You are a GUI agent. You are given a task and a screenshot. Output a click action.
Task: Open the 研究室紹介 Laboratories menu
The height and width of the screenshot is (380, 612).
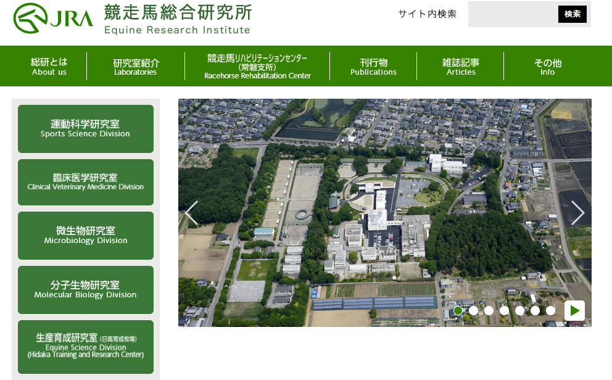pos(136,67)
